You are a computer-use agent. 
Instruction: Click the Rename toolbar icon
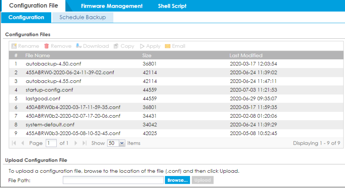[x=14, y=46]
